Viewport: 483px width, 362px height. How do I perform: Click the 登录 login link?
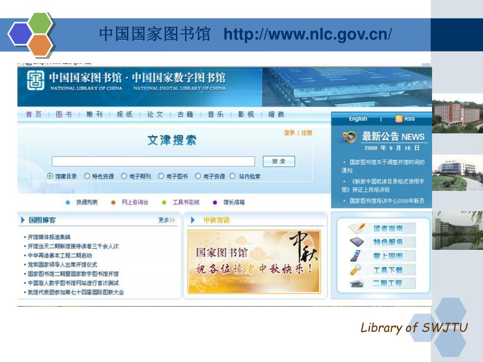pyautogui.click(x=289, y=132)
